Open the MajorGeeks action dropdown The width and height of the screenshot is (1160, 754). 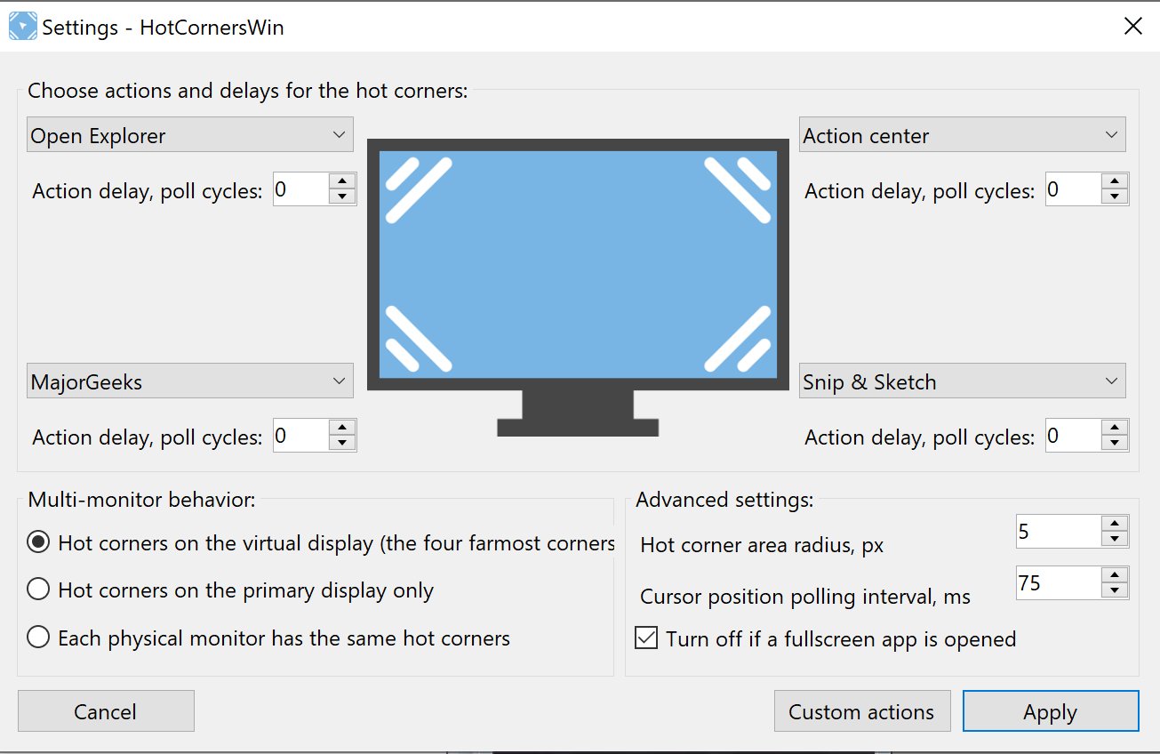pos(189,381)
